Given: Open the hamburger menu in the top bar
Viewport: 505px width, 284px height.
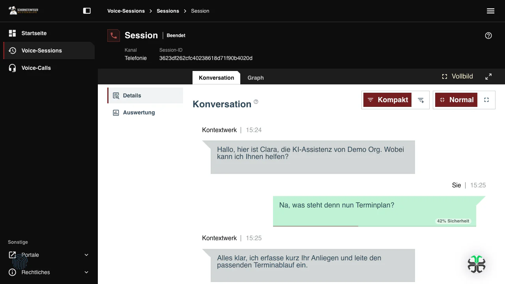Looking at the screenshot, I should click(491, 11).
